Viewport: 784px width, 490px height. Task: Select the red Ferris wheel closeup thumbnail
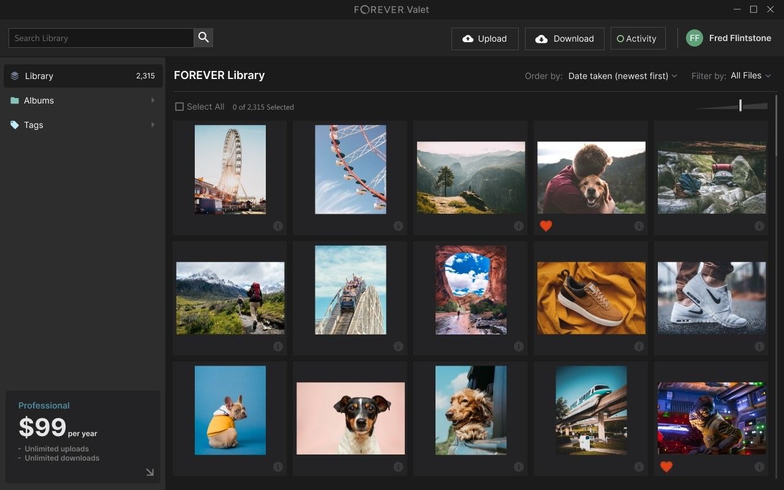pyautogui.click(x=350, y=170)
